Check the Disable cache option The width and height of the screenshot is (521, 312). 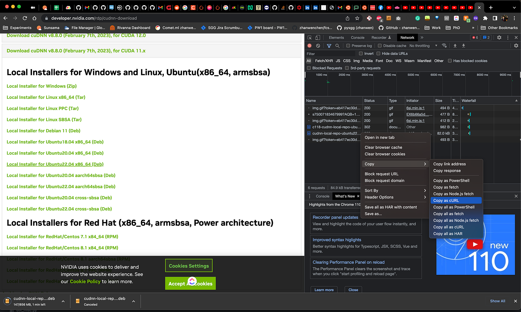coord(380,46)
